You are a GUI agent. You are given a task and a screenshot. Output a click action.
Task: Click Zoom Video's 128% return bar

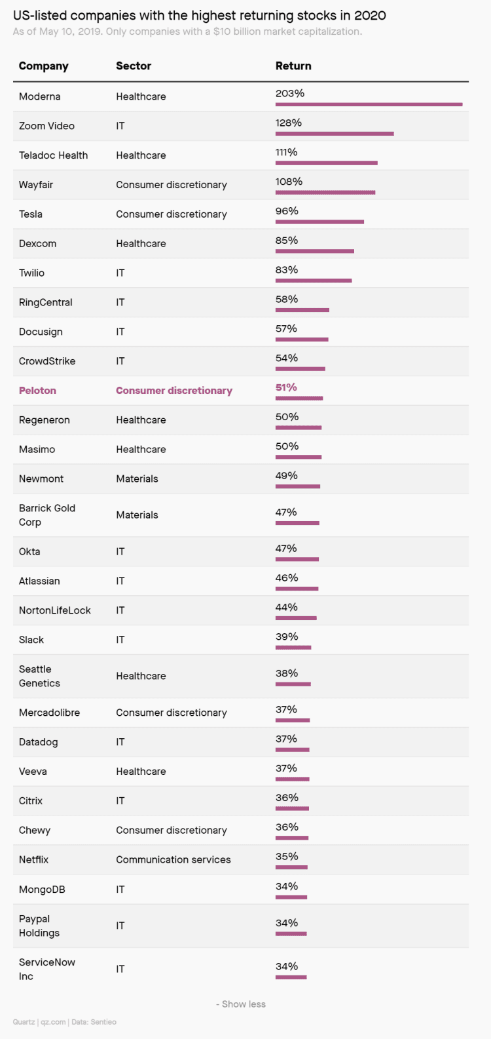click(335, 134)
